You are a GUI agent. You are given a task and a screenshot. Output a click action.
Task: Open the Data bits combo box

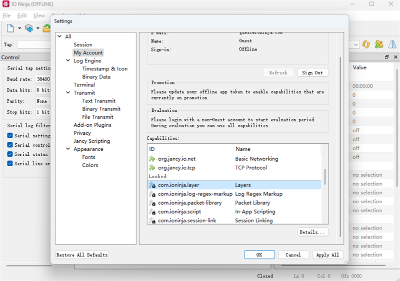coord(42,90)
